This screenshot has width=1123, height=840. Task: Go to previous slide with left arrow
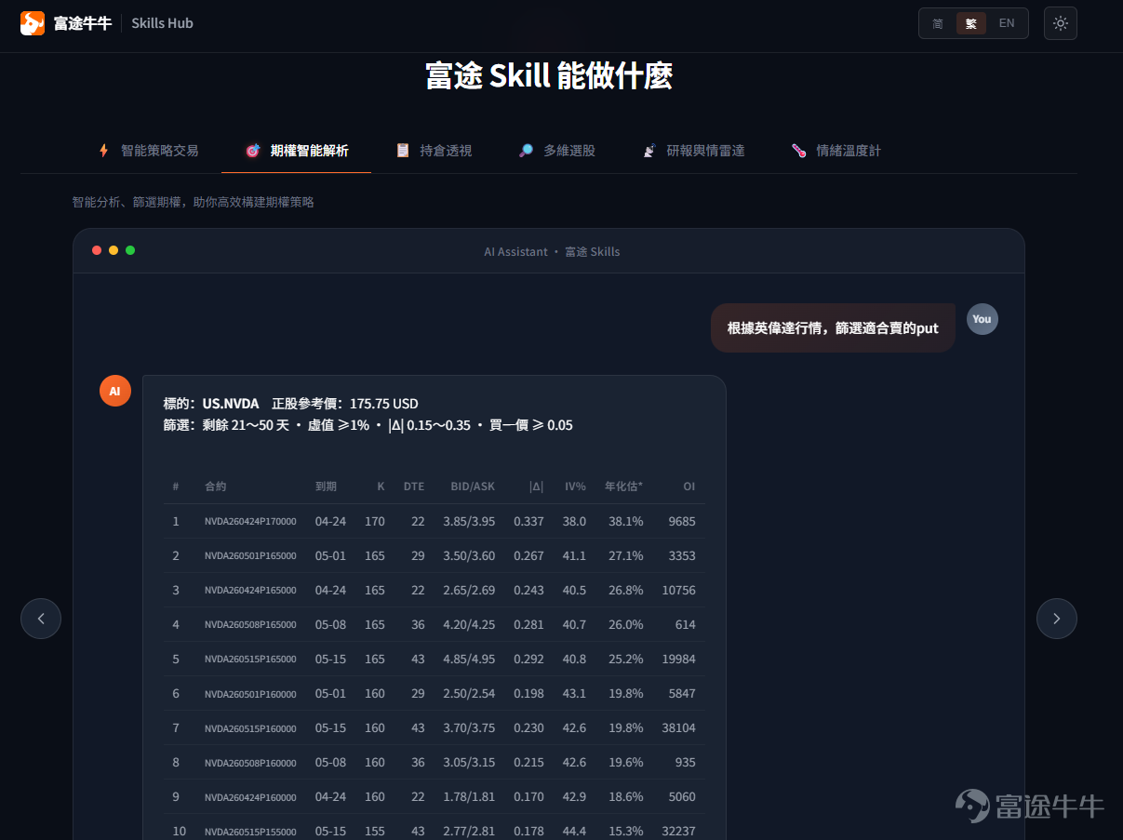tap(41, 619)
